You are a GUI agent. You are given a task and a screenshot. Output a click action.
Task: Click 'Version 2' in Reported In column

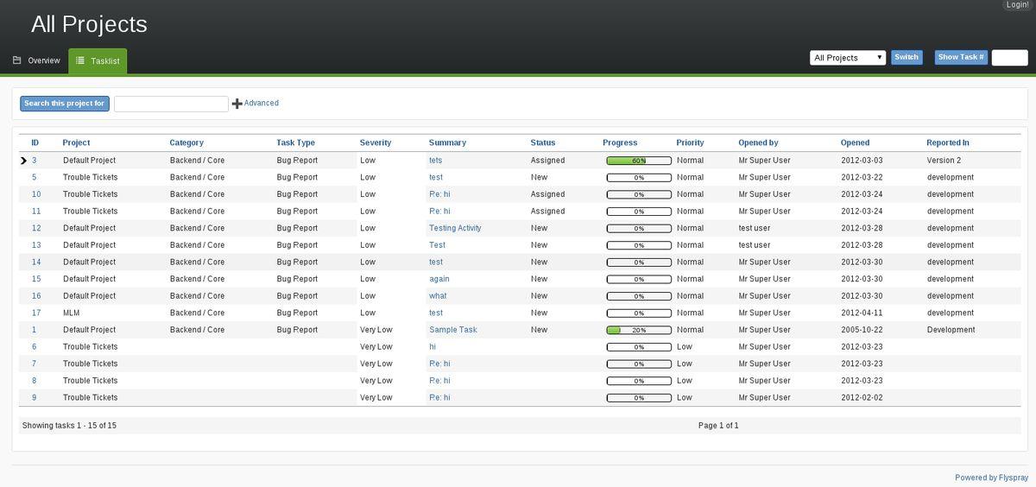tap(944, 161)
